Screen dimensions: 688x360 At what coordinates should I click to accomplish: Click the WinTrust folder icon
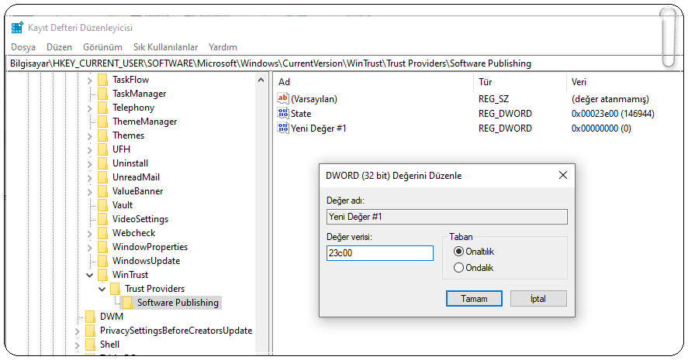tap(102, 275)
